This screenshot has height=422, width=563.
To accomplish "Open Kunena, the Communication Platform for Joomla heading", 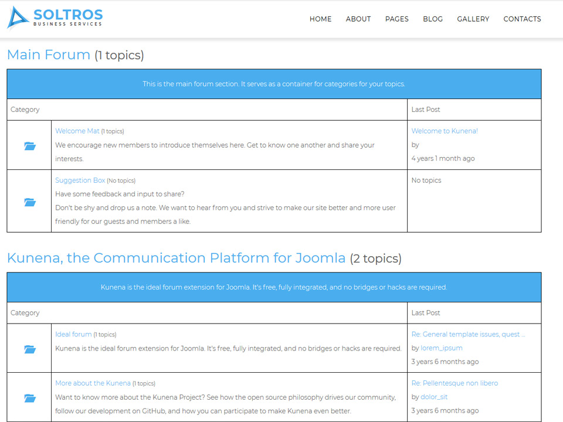I will point(177,258).
